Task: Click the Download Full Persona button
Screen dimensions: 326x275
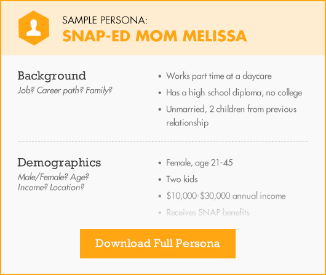Action: tap(157, 244)
